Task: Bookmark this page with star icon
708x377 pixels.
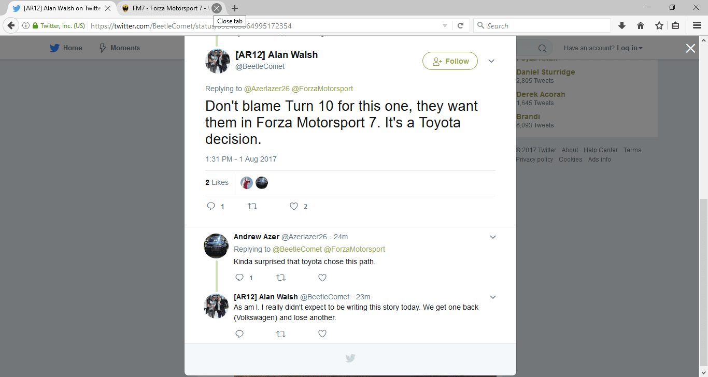Action: pyautogui.click(x=659, y=25)
